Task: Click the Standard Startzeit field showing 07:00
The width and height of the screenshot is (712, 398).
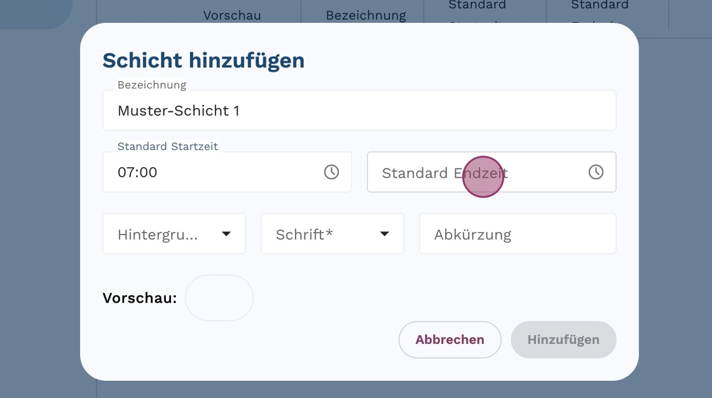Action: (x=216, y=172)
